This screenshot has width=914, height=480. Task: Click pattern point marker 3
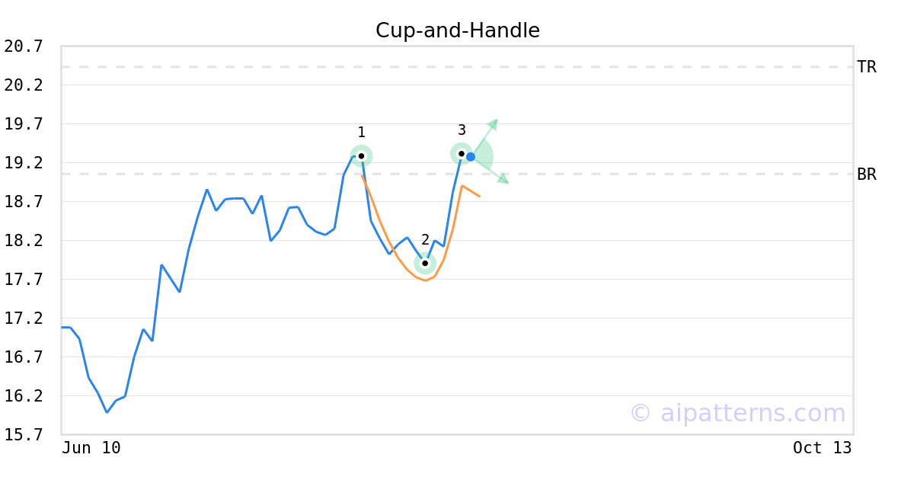click(x=461, y=153)
